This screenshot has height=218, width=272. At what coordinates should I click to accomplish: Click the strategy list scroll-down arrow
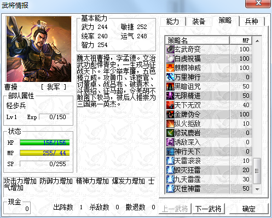[257, 190]
